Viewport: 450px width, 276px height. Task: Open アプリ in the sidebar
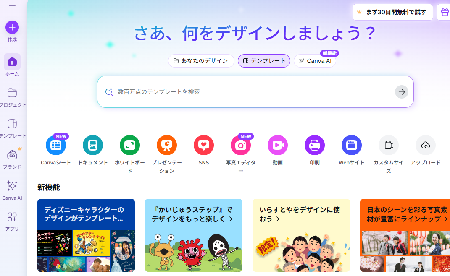tap(12, 221)
